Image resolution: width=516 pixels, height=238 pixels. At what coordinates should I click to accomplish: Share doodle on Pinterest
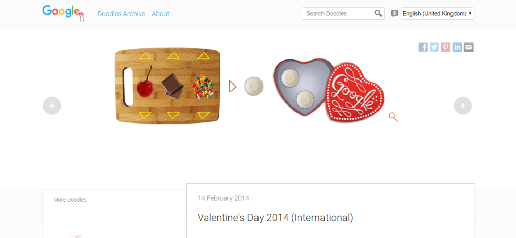tap(446, 47)
